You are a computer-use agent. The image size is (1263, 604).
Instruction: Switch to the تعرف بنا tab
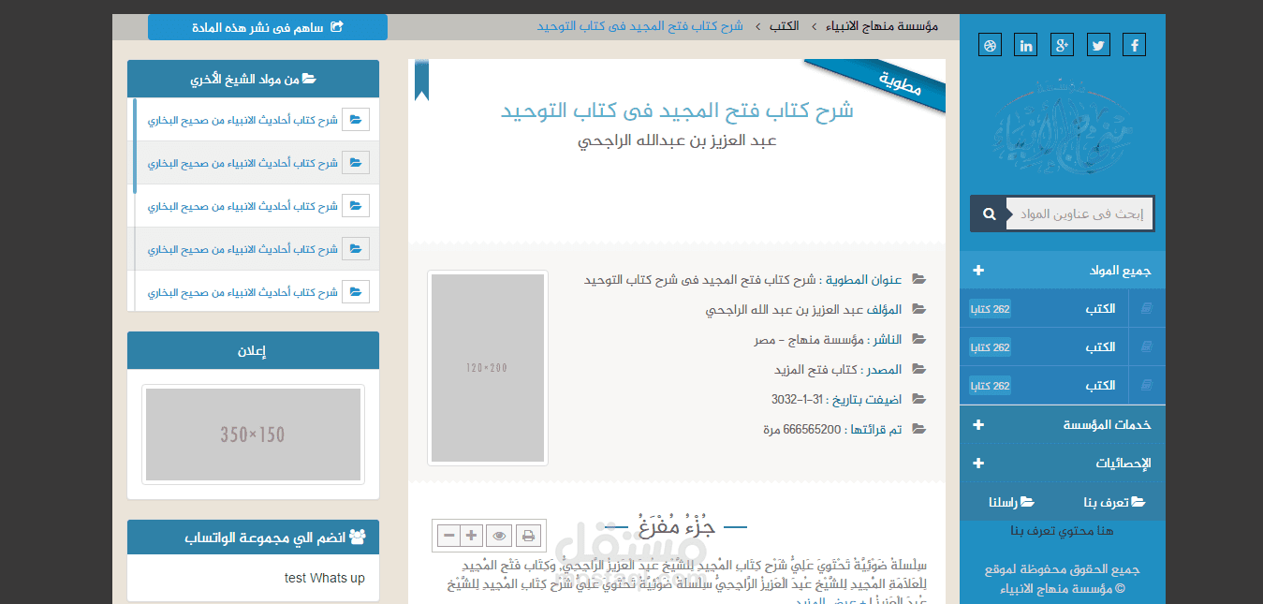pyautogui.click(x=1114, y=502)
